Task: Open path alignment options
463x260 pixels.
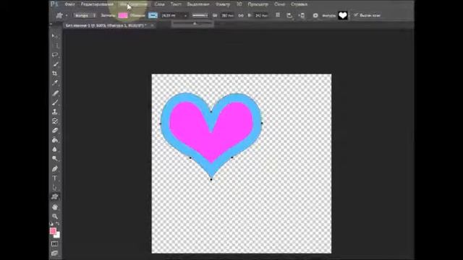Action: tap(289, 15)
